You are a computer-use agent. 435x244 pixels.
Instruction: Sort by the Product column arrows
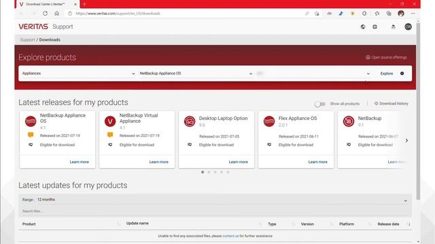click(x=119, y=224)
